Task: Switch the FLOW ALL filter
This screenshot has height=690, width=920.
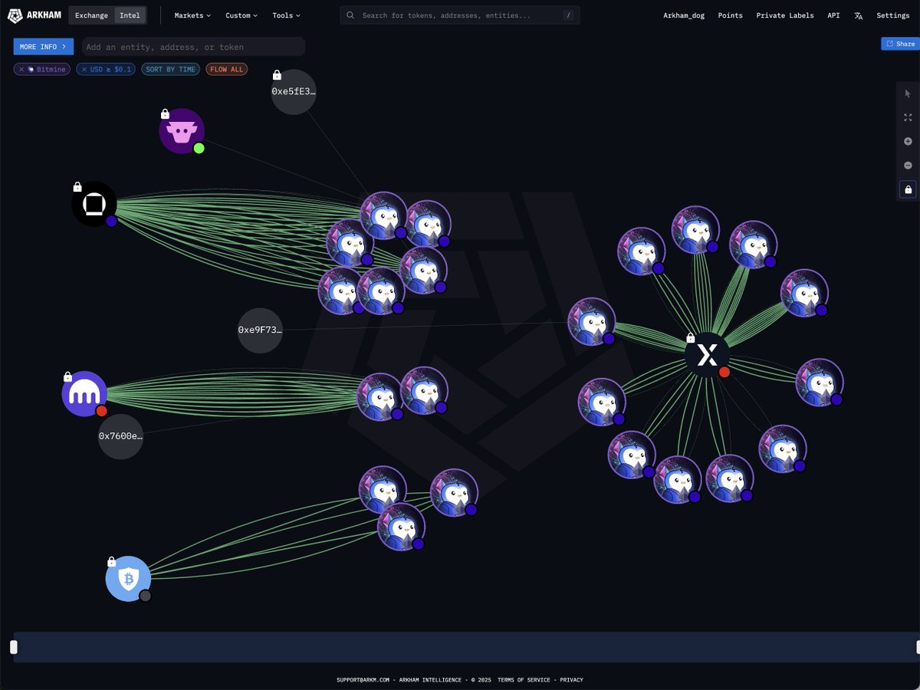Action: coord(226,69)
